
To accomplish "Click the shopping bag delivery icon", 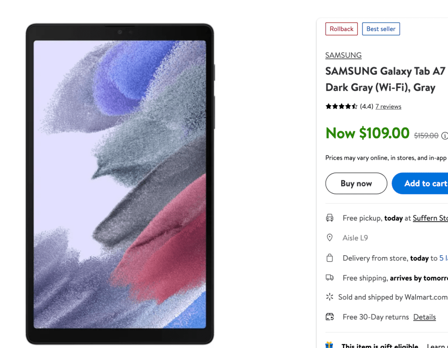I will coord(330,258).
